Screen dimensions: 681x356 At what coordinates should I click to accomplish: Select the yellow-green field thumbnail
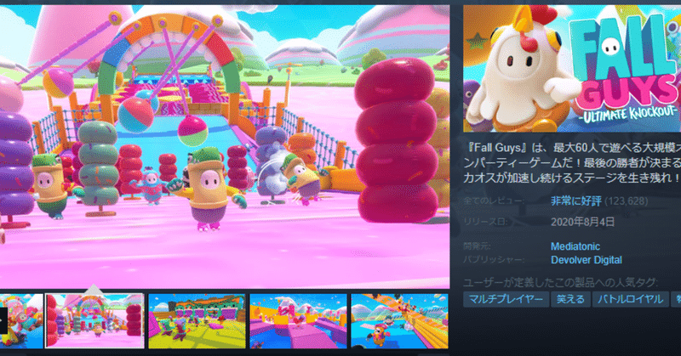coord(197,321)
